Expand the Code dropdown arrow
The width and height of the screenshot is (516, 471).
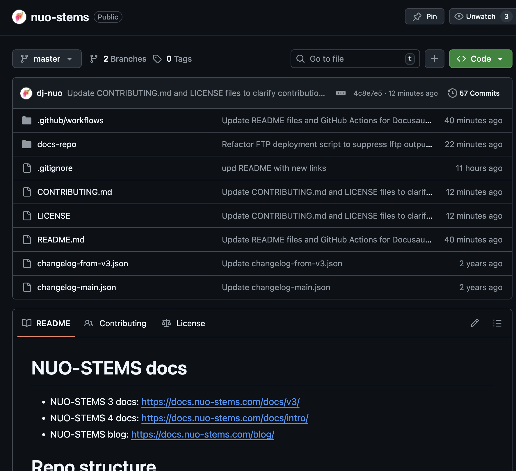click(500, 59)
